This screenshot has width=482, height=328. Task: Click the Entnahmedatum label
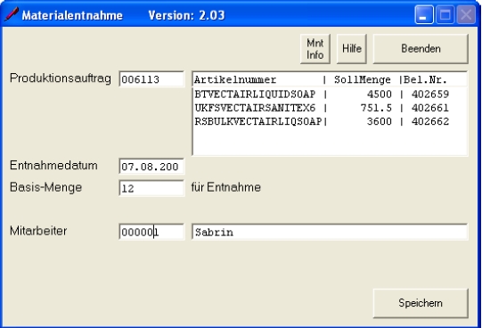pyautogui.click(x=53, y=166)
